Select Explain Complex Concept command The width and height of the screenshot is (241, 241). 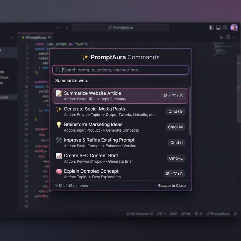pyautogui.click(x=120, y=174)
